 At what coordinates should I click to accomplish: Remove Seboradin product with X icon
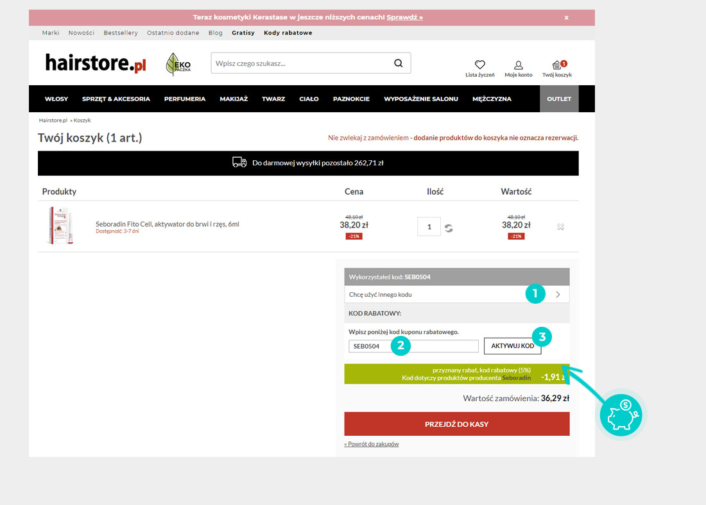pos(560,227)
